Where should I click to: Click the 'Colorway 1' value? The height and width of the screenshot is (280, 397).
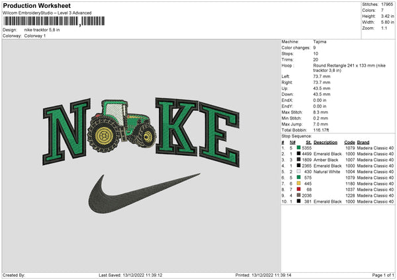tap(35, 36)
